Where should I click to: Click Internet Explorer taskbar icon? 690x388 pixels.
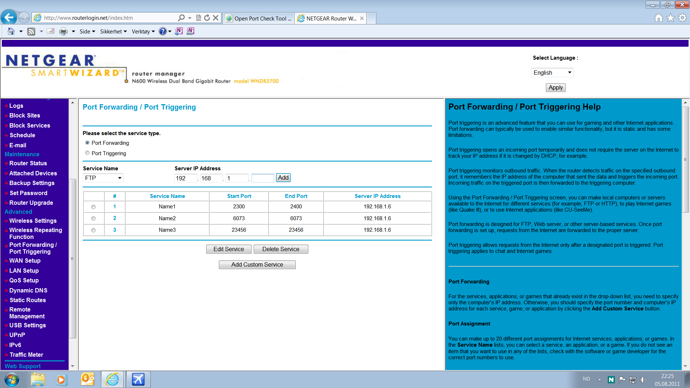(112, 379)
